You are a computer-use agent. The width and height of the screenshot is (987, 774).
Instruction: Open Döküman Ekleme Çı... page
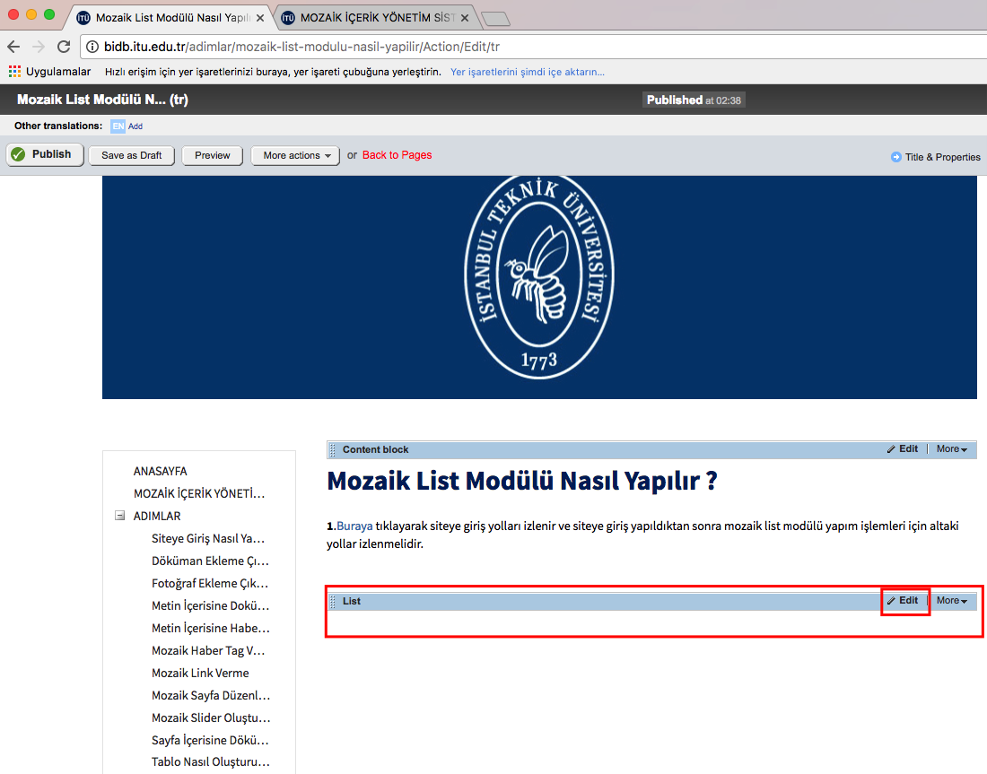(210, 561)
